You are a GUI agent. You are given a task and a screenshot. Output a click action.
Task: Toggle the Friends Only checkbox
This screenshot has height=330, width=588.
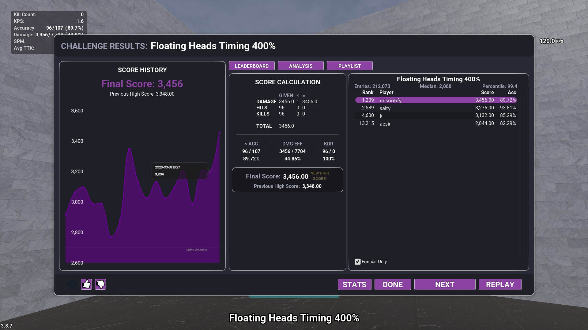tap(357, 262)
